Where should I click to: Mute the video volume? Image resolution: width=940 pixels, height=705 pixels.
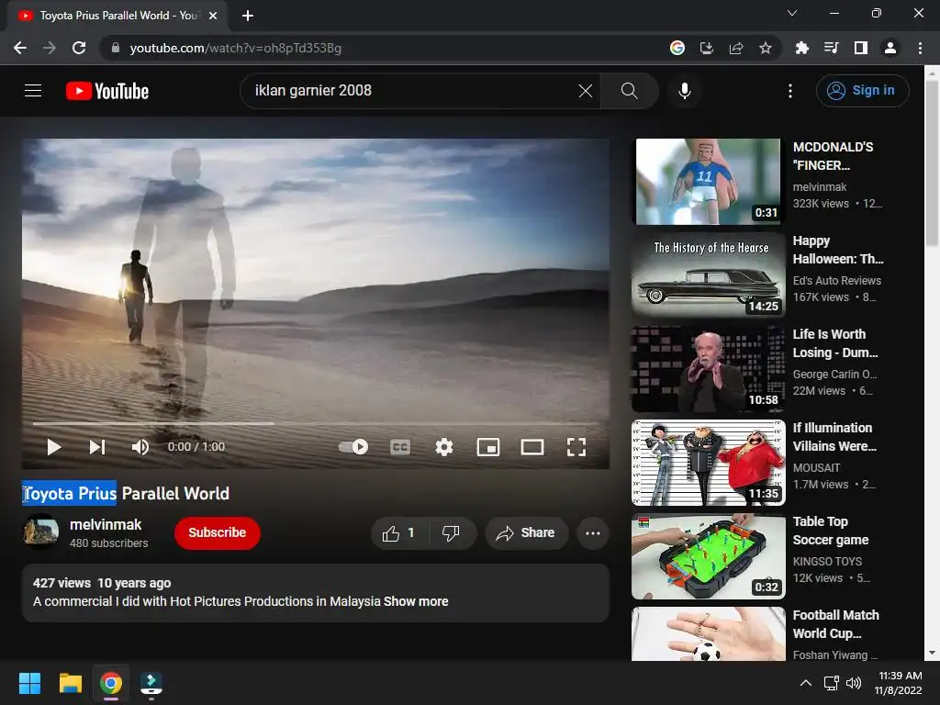(140, 447)
